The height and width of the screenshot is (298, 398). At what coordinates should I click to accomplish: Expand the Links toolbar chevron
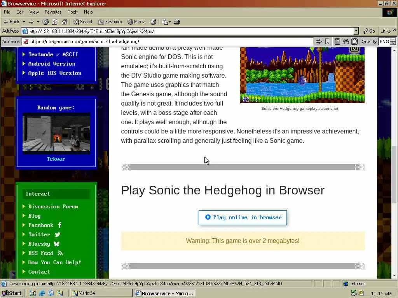[x=395, y=30]
